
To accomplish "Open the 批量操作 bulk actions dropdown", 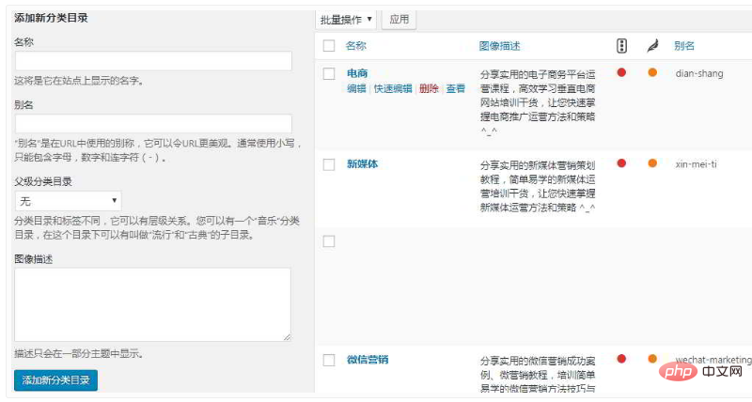I will [x=346, y=20].
